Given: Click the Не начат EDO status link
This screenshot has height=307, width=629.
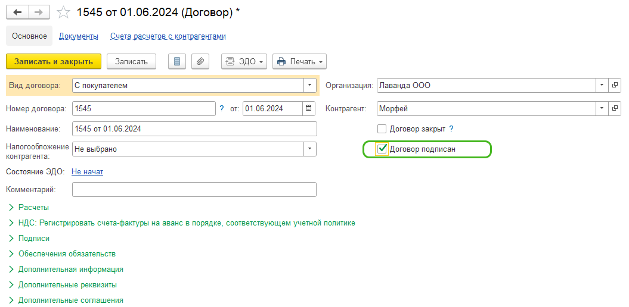Looking at the screenshot, I should pos(87,171).
